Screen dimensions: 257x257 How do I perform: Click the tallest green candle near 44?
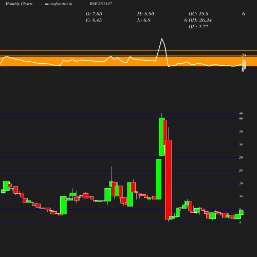click(x=162, y=137)
